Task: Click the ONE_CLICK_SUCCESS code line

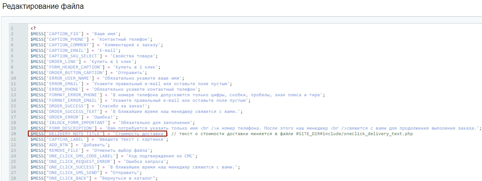Action: [x=135, y=167]
